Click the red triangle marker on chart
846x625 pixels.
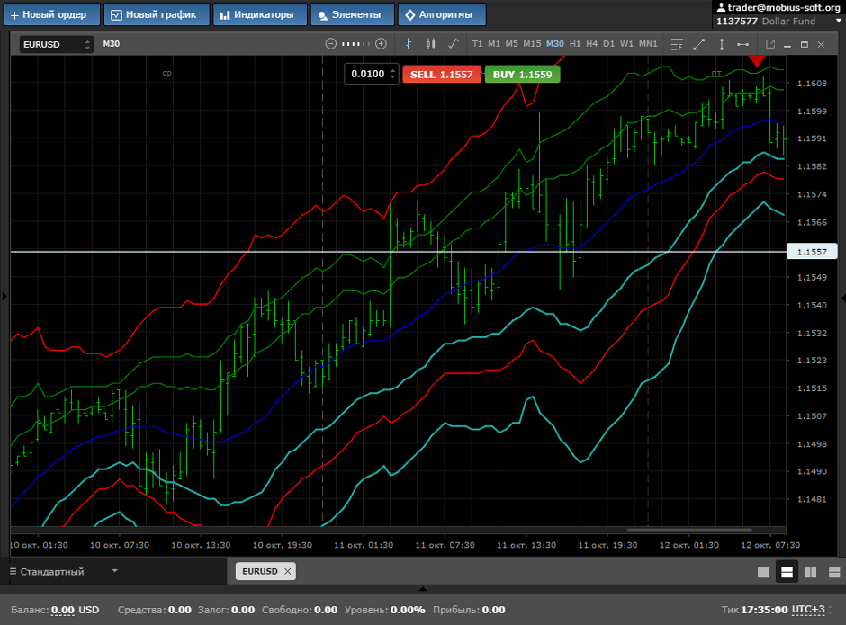[757, 61]
